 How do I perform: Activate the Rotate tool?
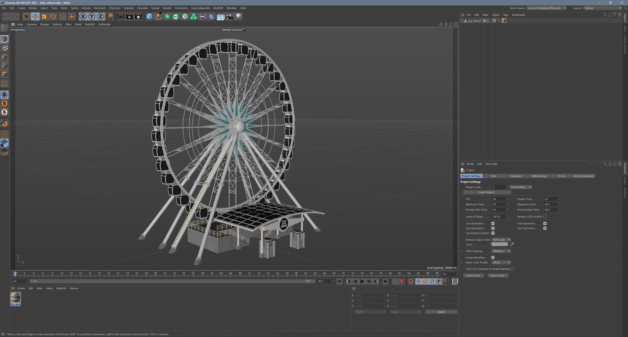pos(53,16)
